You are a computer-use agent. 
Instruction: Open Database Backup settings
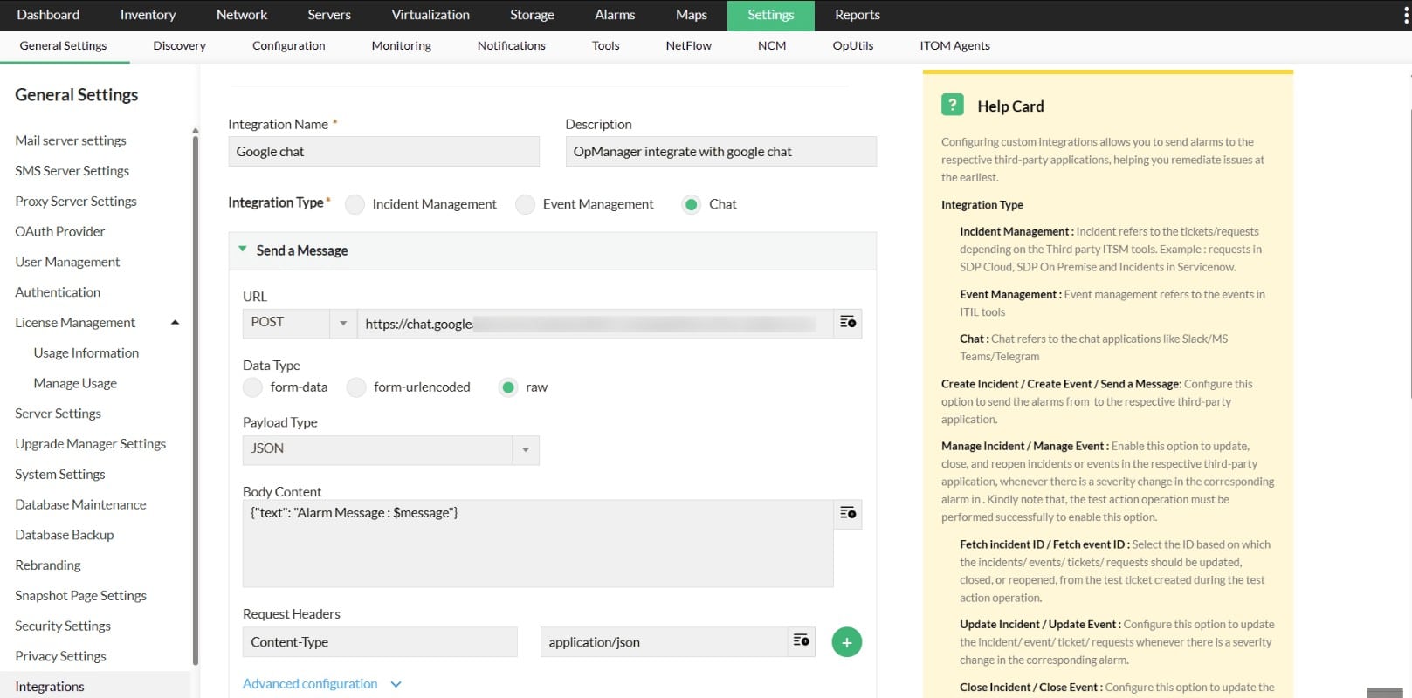coord(64,535)
